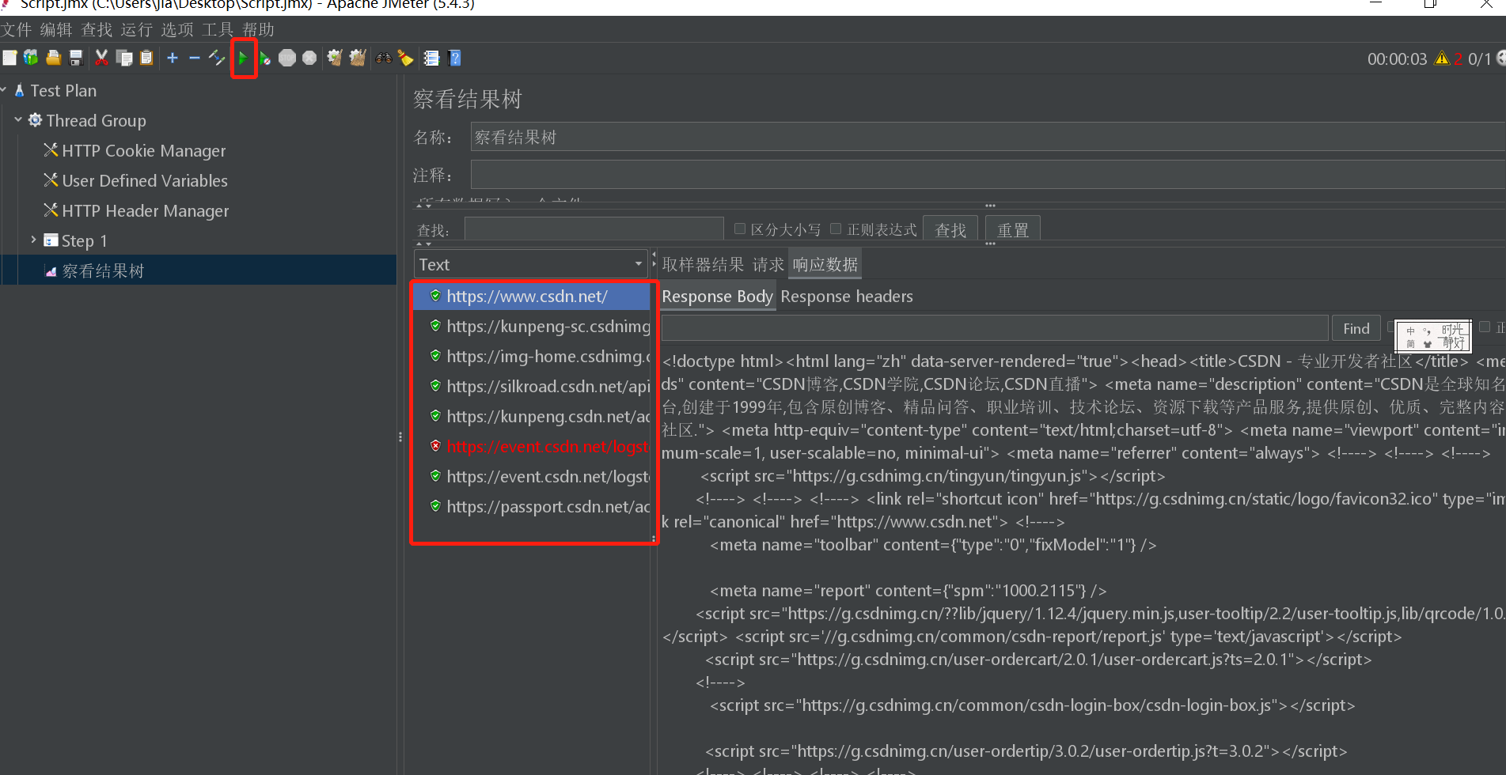Click the 重置 reset button
Image resolution: width=1506 pixels, height=775 pixels.
[1013, 229]
